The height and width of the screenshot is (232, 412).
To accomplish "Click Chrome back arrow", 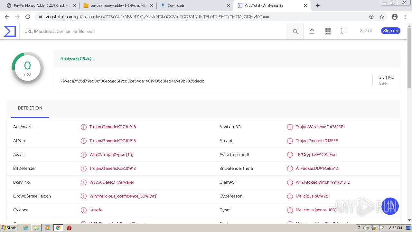I will click(7, 17).
